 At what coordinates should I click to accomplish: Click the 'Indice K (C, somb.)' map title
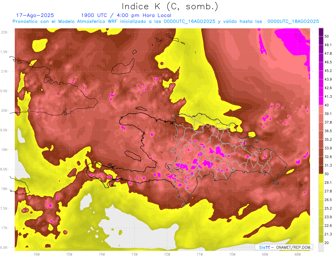(x=170, y=6)
